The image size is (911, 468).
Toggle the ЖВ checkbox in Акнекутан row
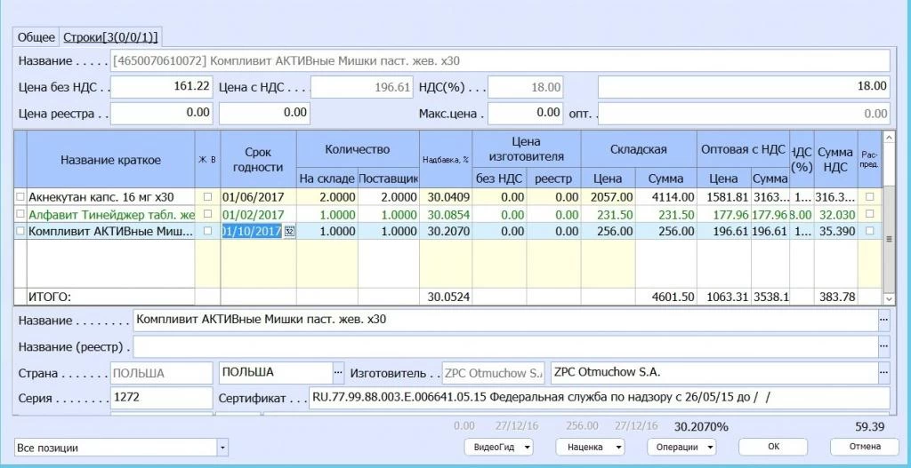point(207,197)
